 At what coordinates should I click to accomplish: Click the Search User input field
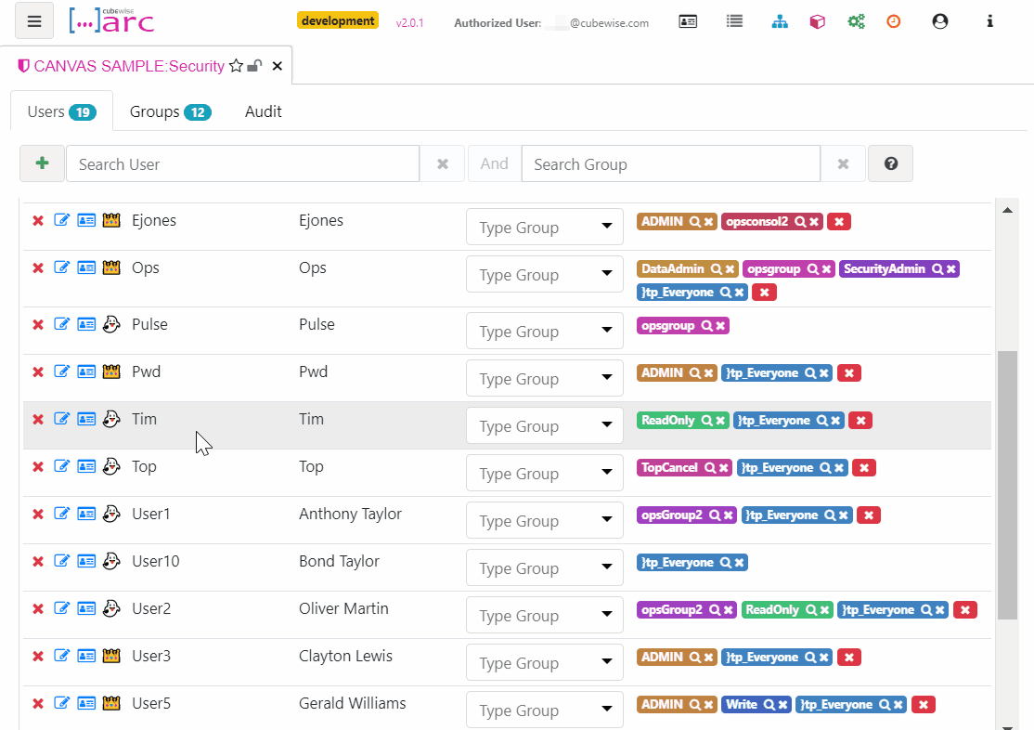point(242,163)
